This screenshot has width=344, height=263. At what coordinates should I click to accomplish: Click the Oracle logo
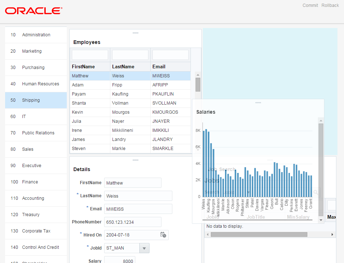coord(34,11)
